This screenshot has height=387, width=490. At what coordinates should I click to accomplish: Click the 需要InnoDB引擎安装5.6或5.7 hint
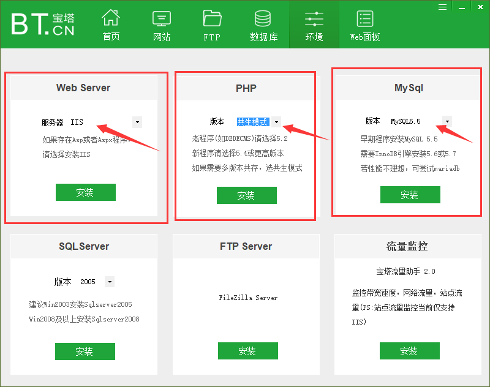tap(408, 154)
